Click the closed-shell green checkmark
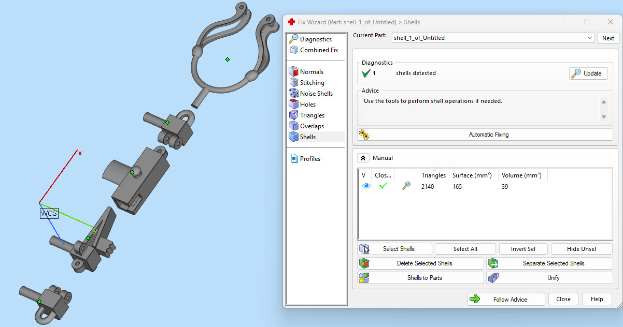The height and width of the screenshot is (327, 623). [384, 186]
